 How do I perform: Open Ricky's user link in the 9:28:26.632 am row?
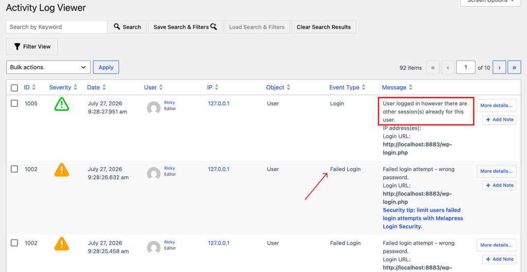(169, 168)
